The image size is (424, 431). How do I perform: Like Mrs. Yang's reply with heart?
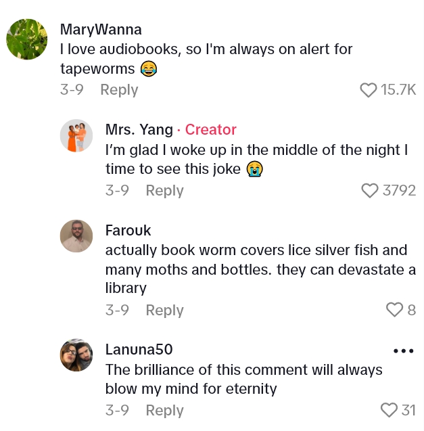[370, 191]
